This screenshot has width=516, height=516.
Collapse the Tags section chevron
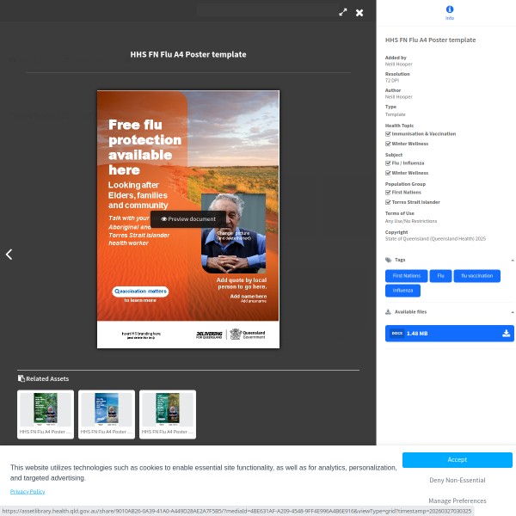click(x=512, y=260)
